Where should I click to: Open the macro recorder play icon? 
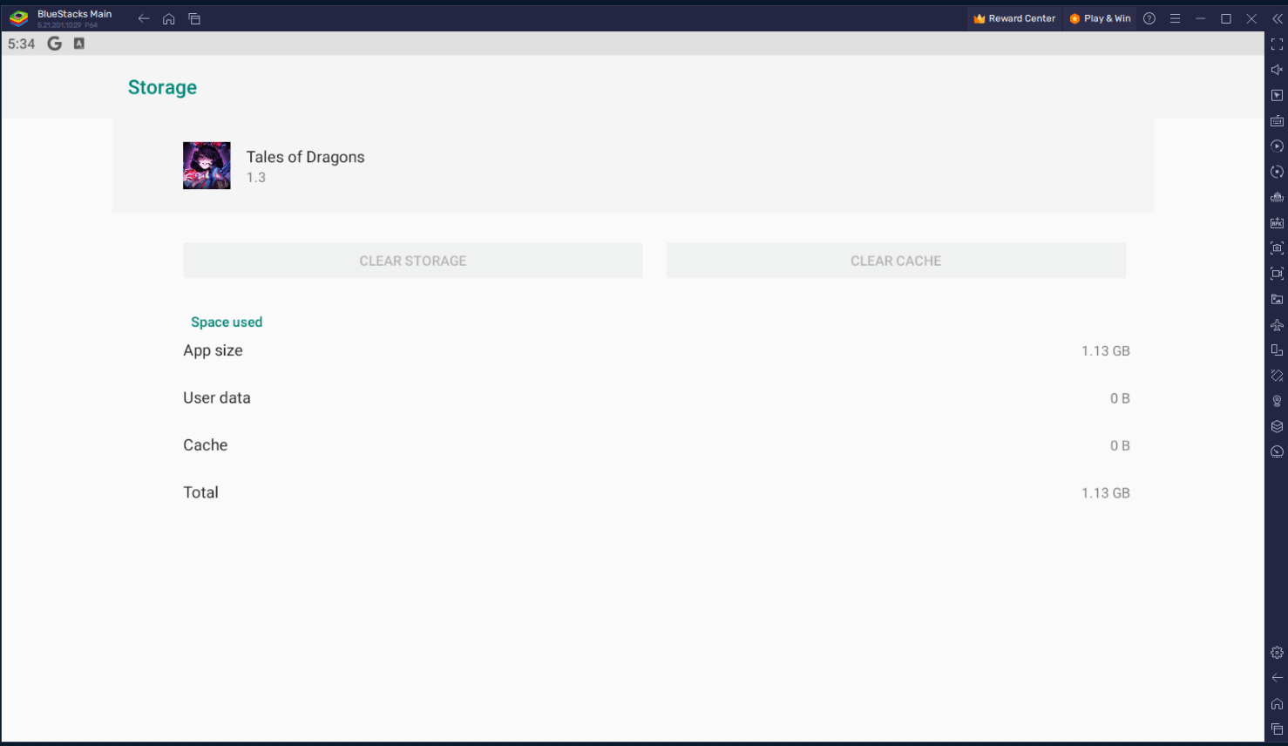(1277, 146)
